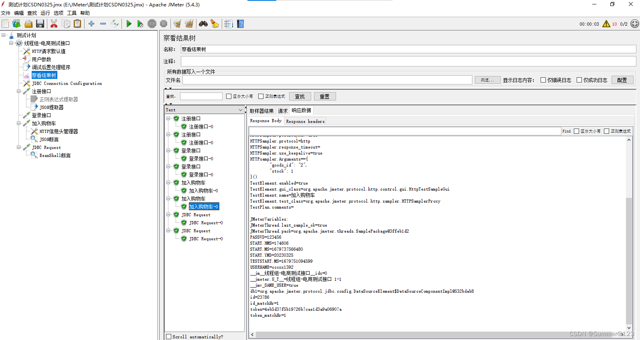Click Start no pauses icon

click(x=140, y=24)
